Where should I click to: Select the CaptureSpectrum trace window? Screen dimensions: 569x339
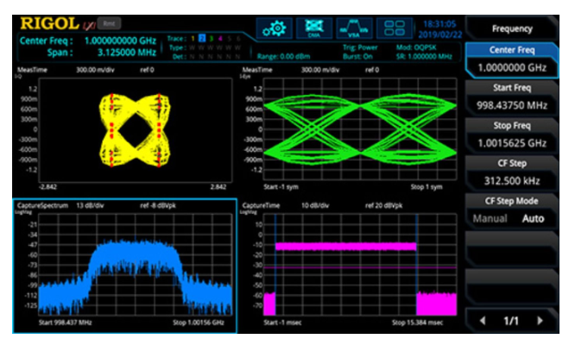pyautogui.click(x=125, y=266)
